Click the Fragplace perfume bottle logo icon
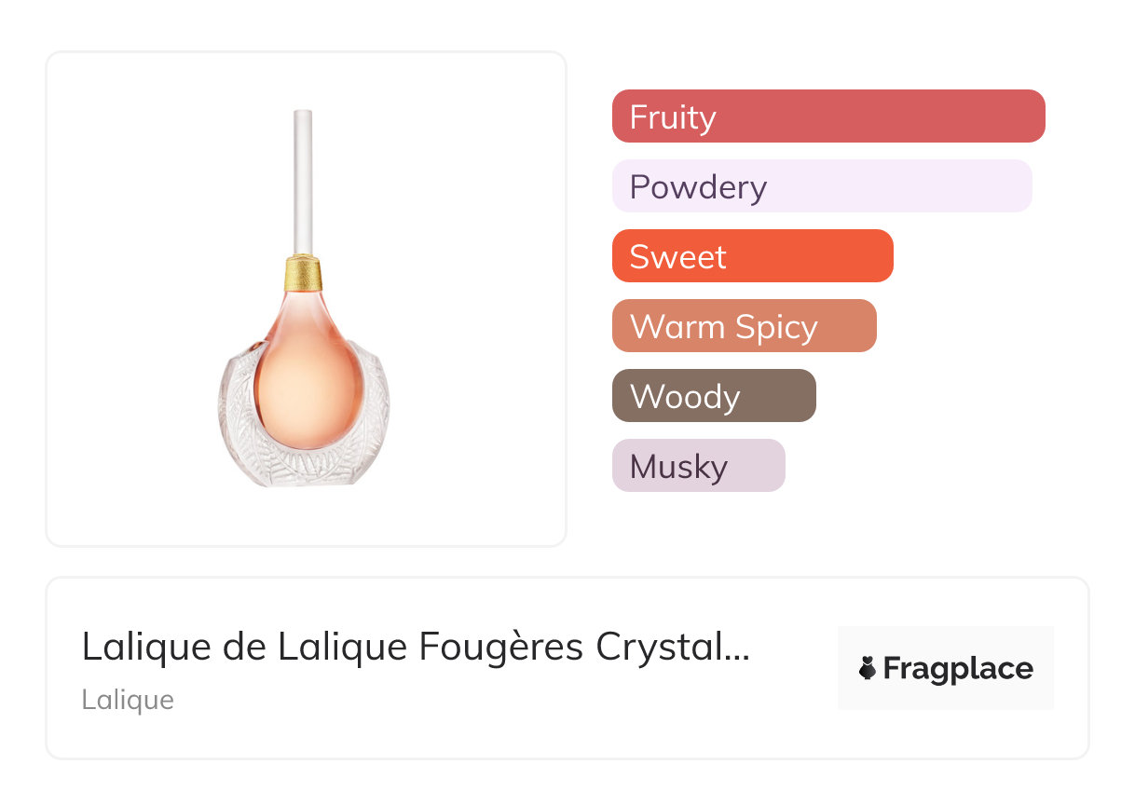Image resolution: width=1135 pixels, height=805 pixels. tap(868, 668)
